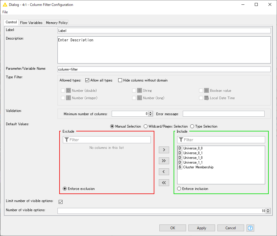
Task: Click the Local Date Time calendar icon
Action: click(x=206, y=98)
